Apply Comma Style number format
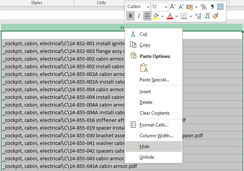This screenshot has height=171, width=244. [212, 7]
